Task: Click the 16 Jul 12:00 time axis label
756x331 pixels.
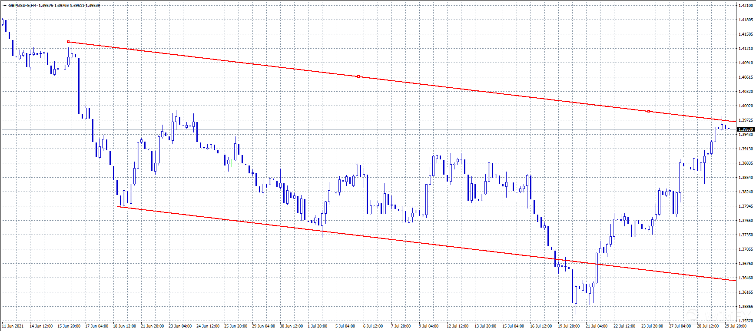Action: click(541, 326)
